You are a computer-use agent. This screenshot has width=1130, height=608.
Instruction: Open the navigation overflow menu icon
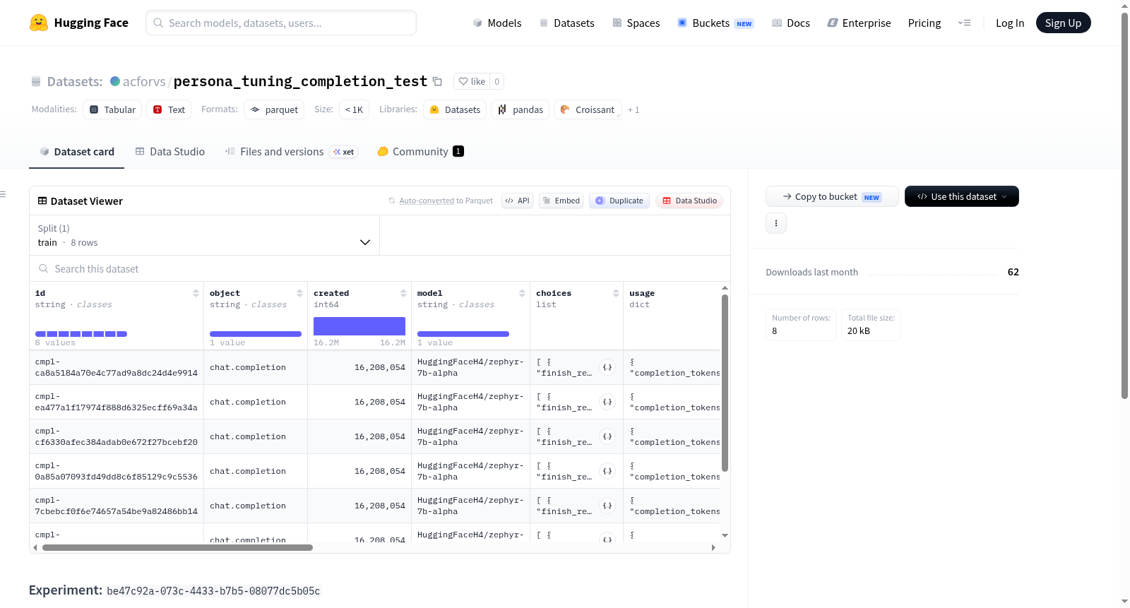coord(964,23)
